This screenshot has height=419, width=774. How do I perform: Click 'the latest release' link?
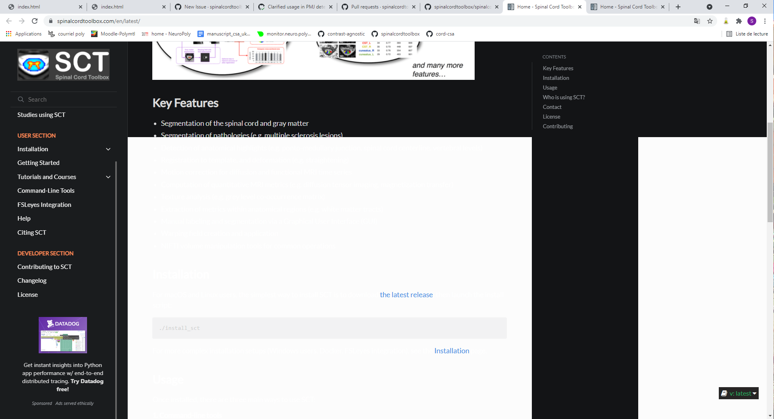406,294
